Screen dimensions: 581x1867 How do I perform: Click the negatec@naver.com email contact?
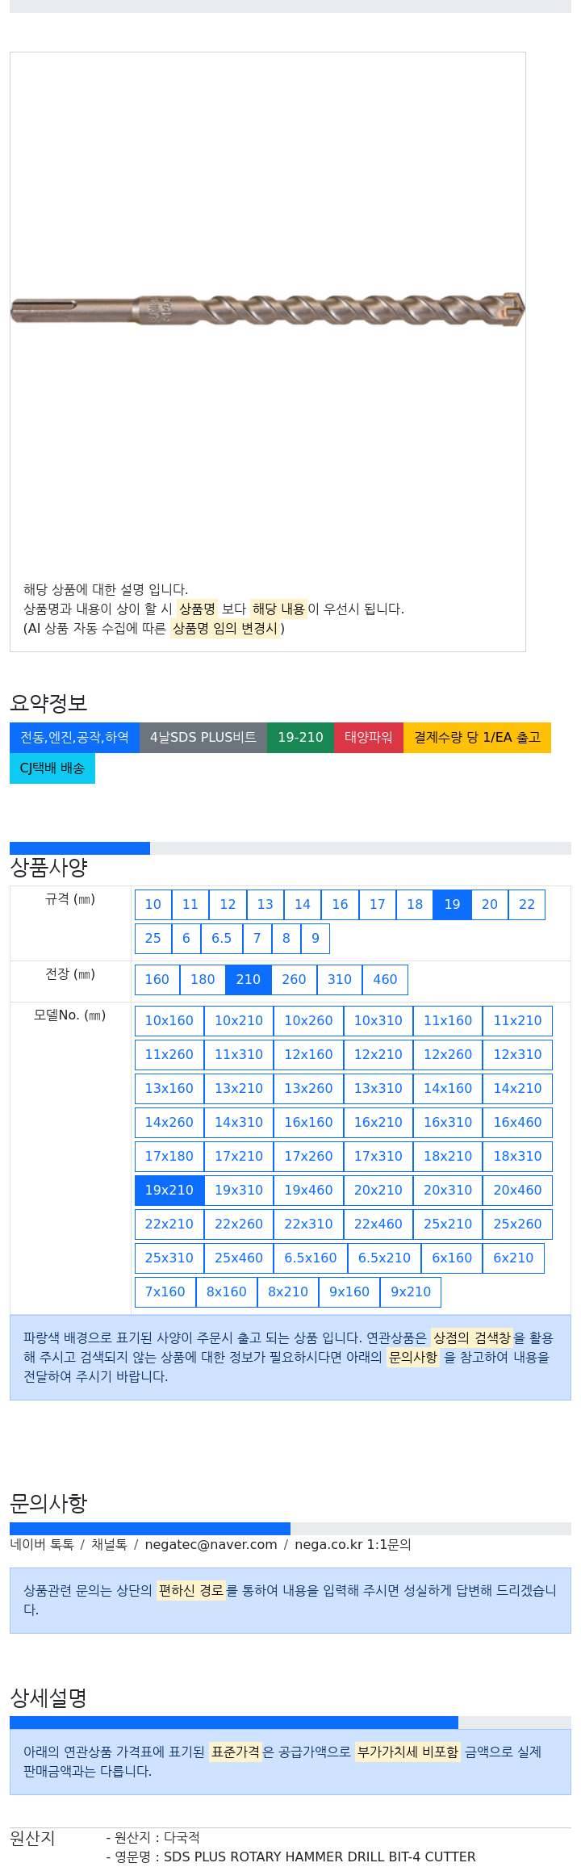[211, 1544]
